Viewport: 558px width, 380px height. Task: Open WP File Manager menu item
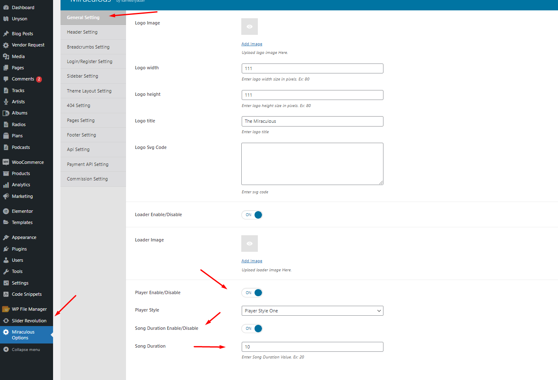coord(27,309)
